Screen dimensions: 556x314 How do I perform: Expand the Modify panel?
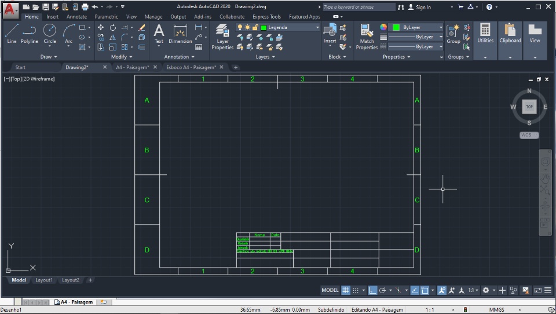point(122,57)
